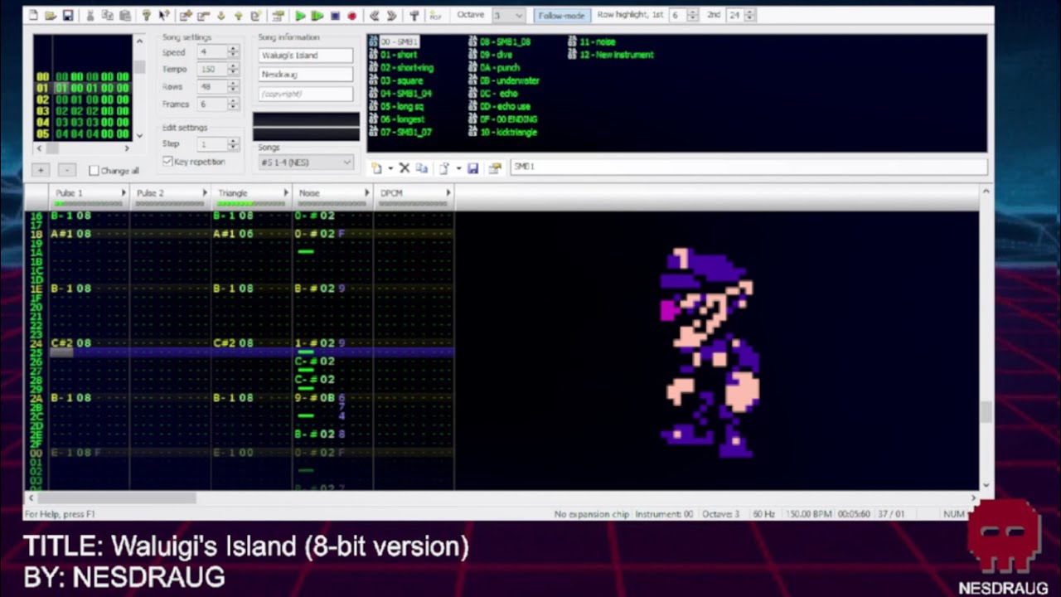Open configuration with the hammer icon
1061x597 pixels.
coord(414,16)
